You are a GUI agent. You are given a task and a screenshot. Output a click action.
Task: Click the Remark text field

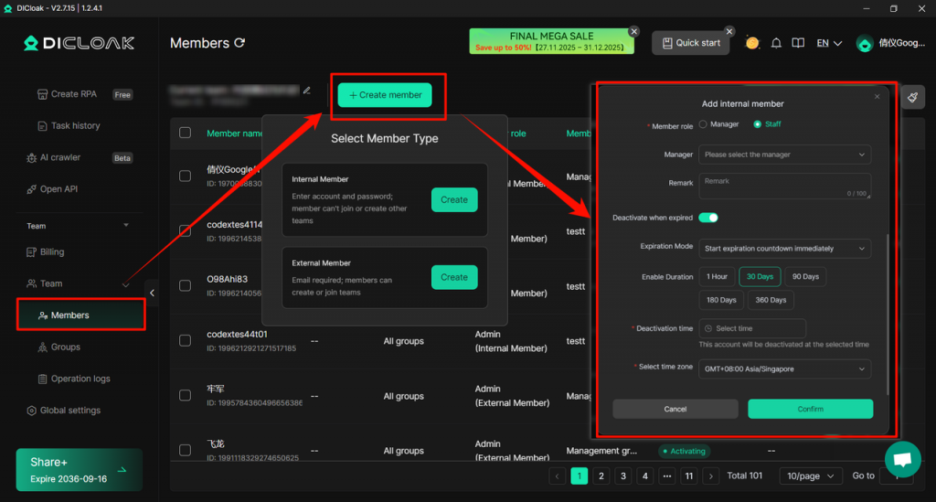[x=784, y=186]
